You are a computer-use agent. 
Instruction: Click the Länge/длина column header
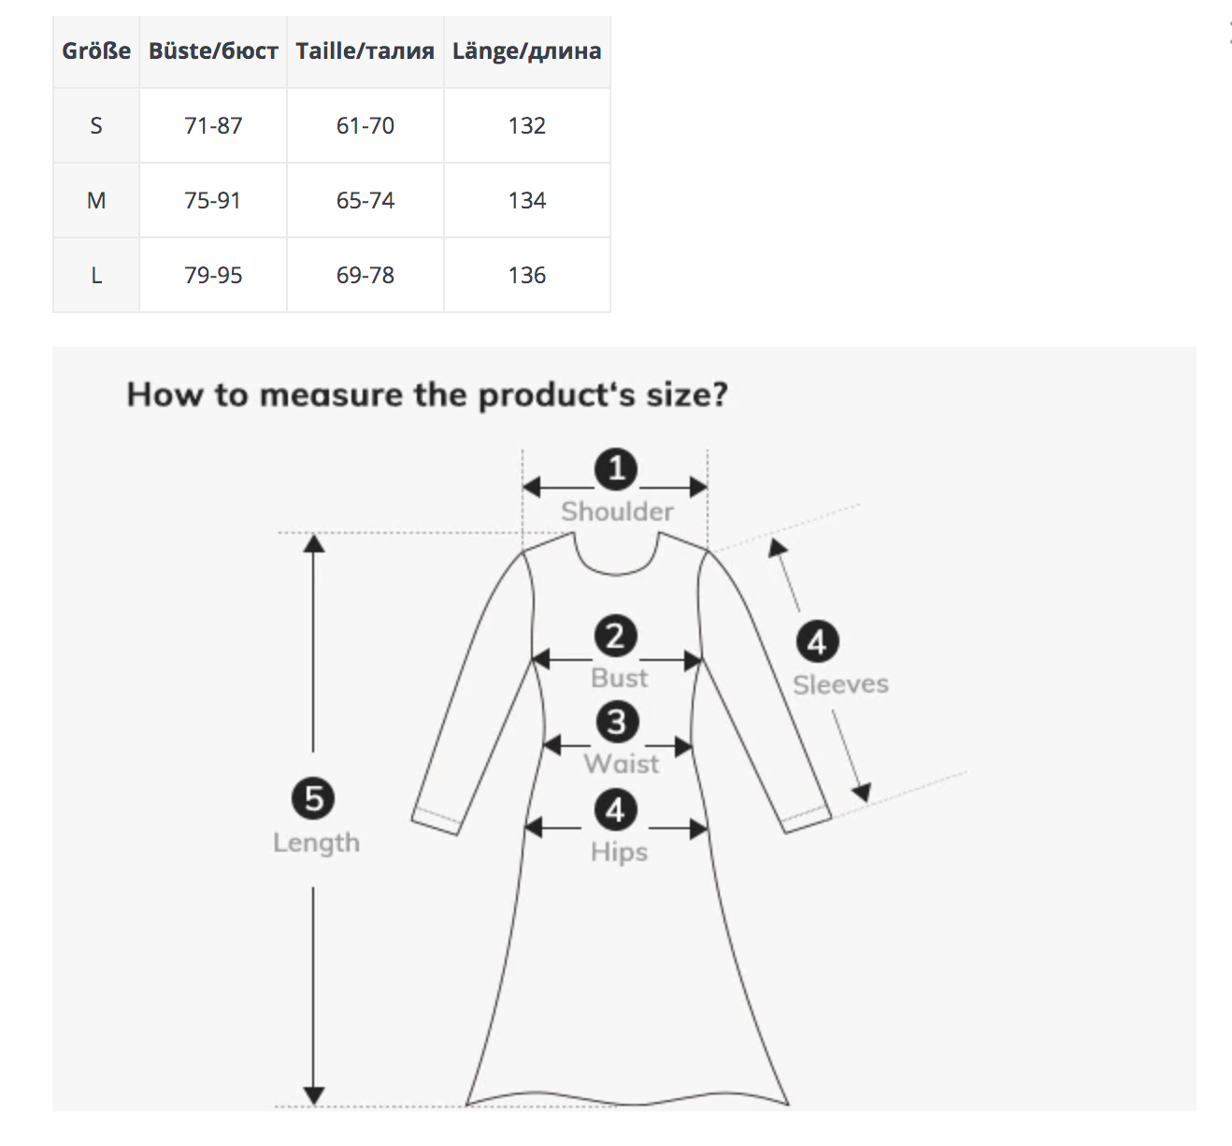[527, 51]
